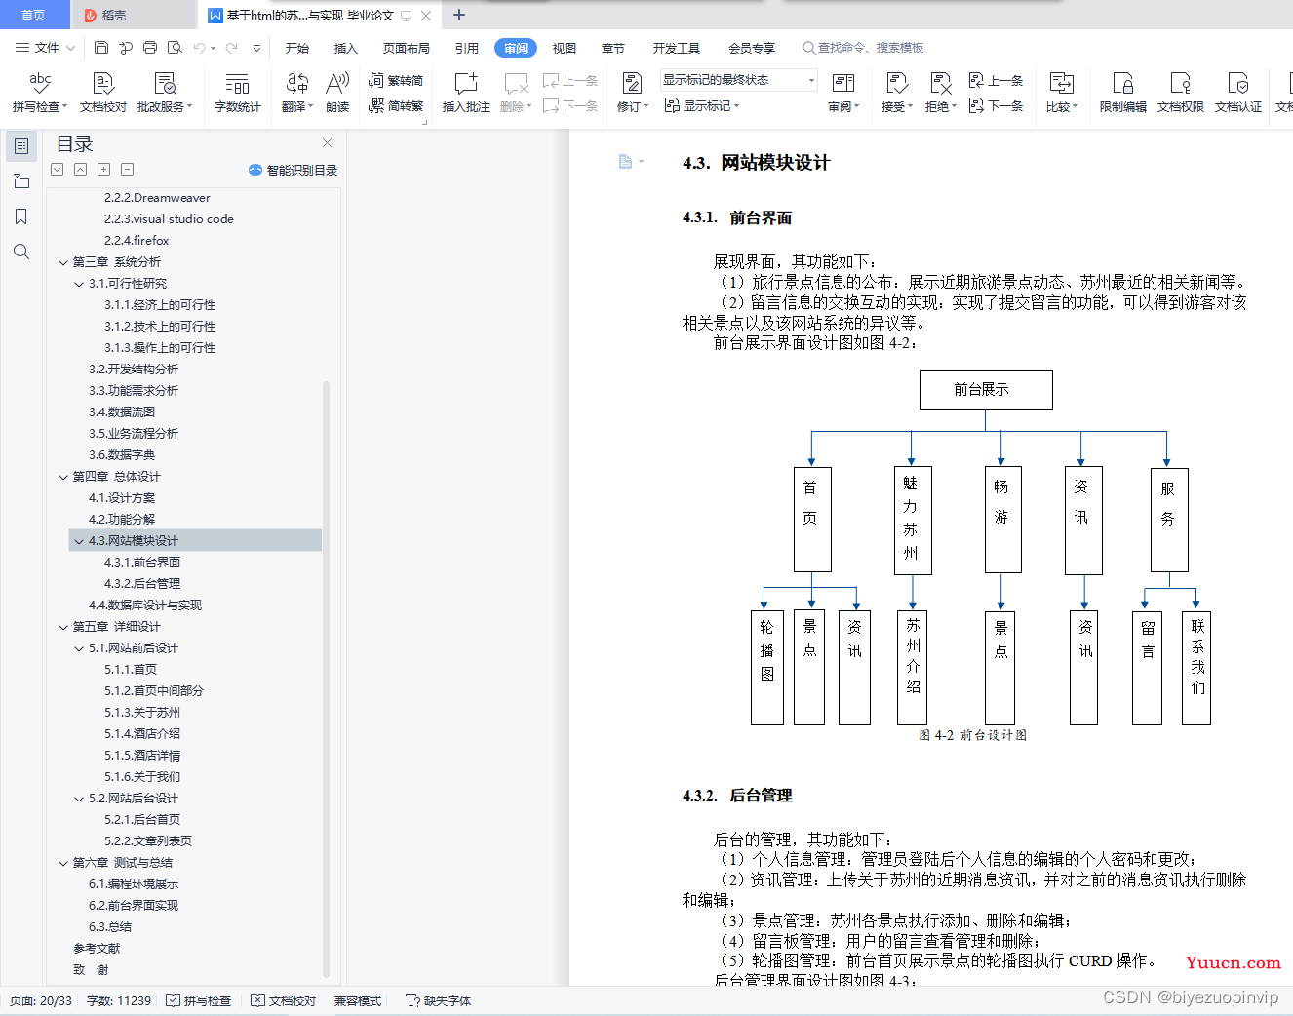Click the print preview icon in quick toolbar

[x=175, y=47]
